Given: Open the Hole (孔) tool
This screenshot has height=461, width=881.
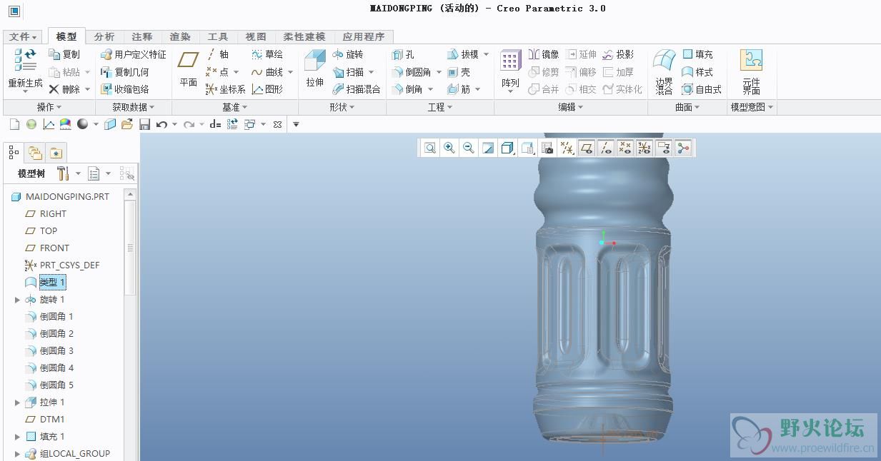Looking at the screenshot, I should point(404,54).
